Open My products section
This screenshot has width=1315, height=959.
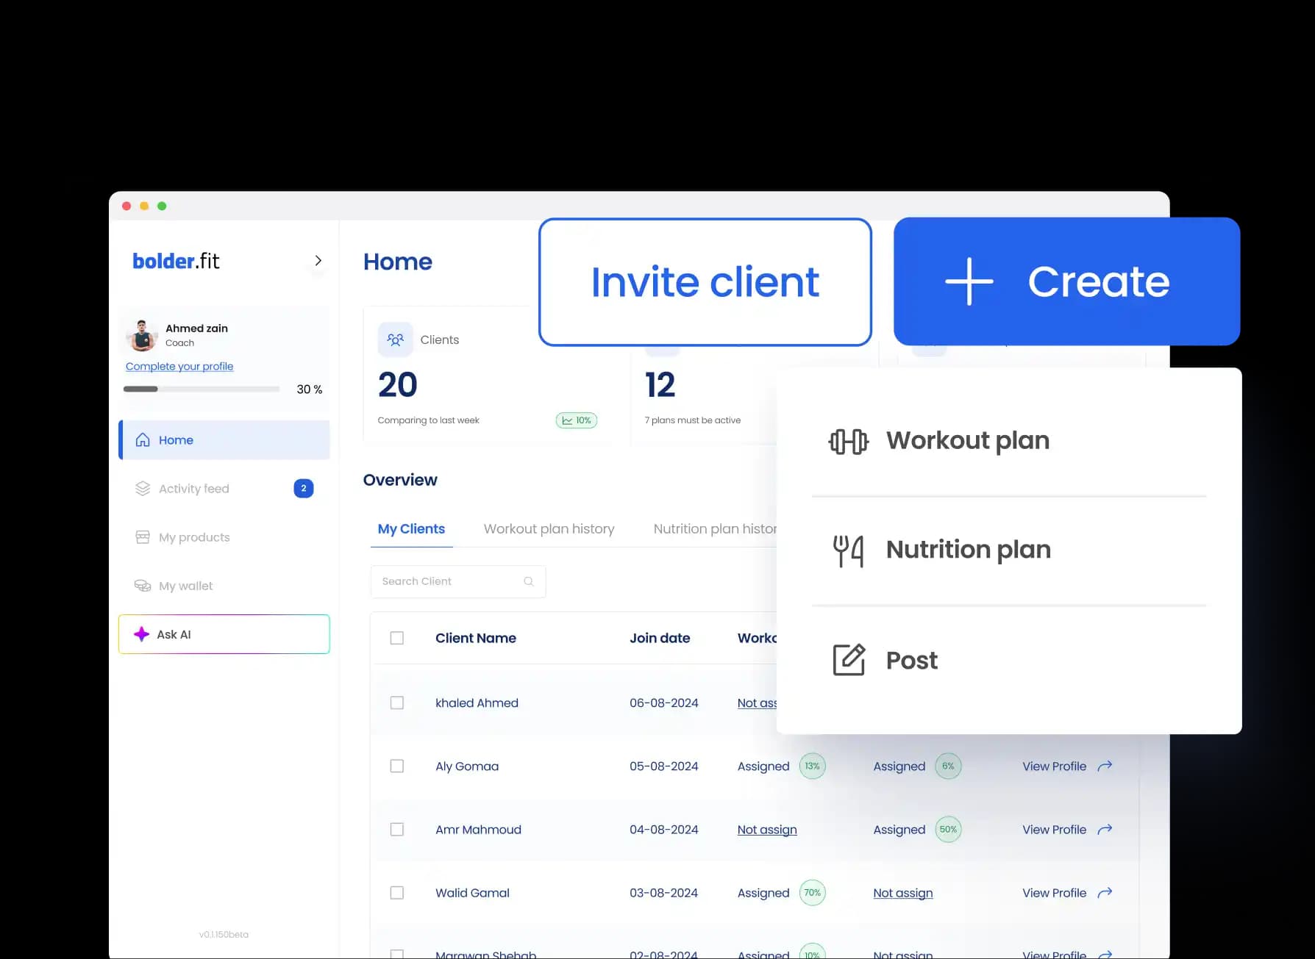[x=193, y=536]
